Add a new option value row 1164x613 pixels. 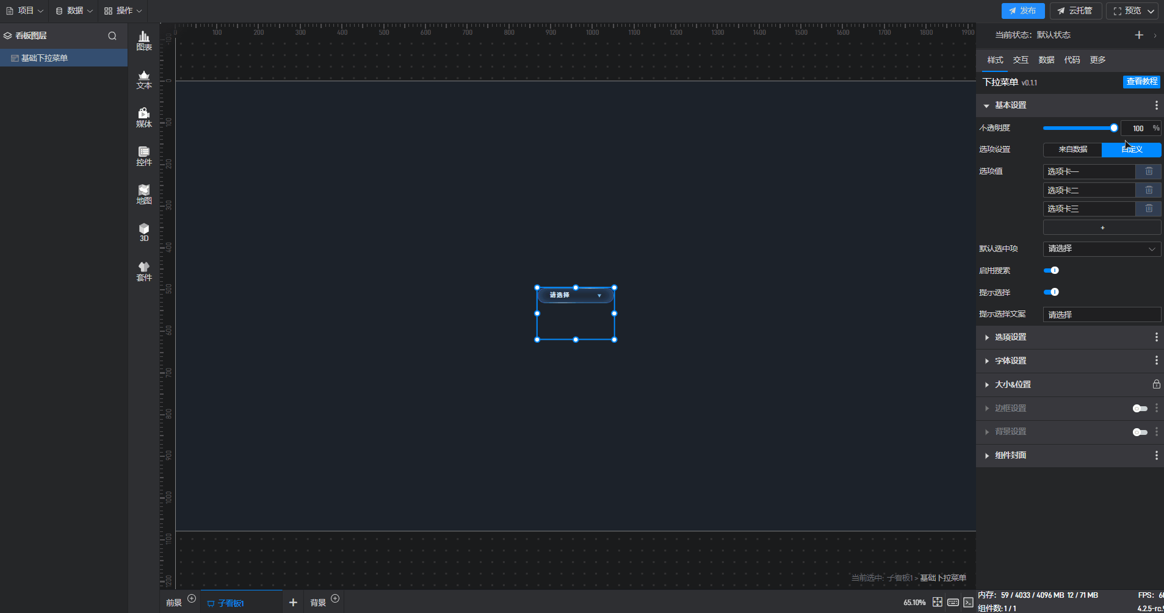click(x=1102, y=228)
